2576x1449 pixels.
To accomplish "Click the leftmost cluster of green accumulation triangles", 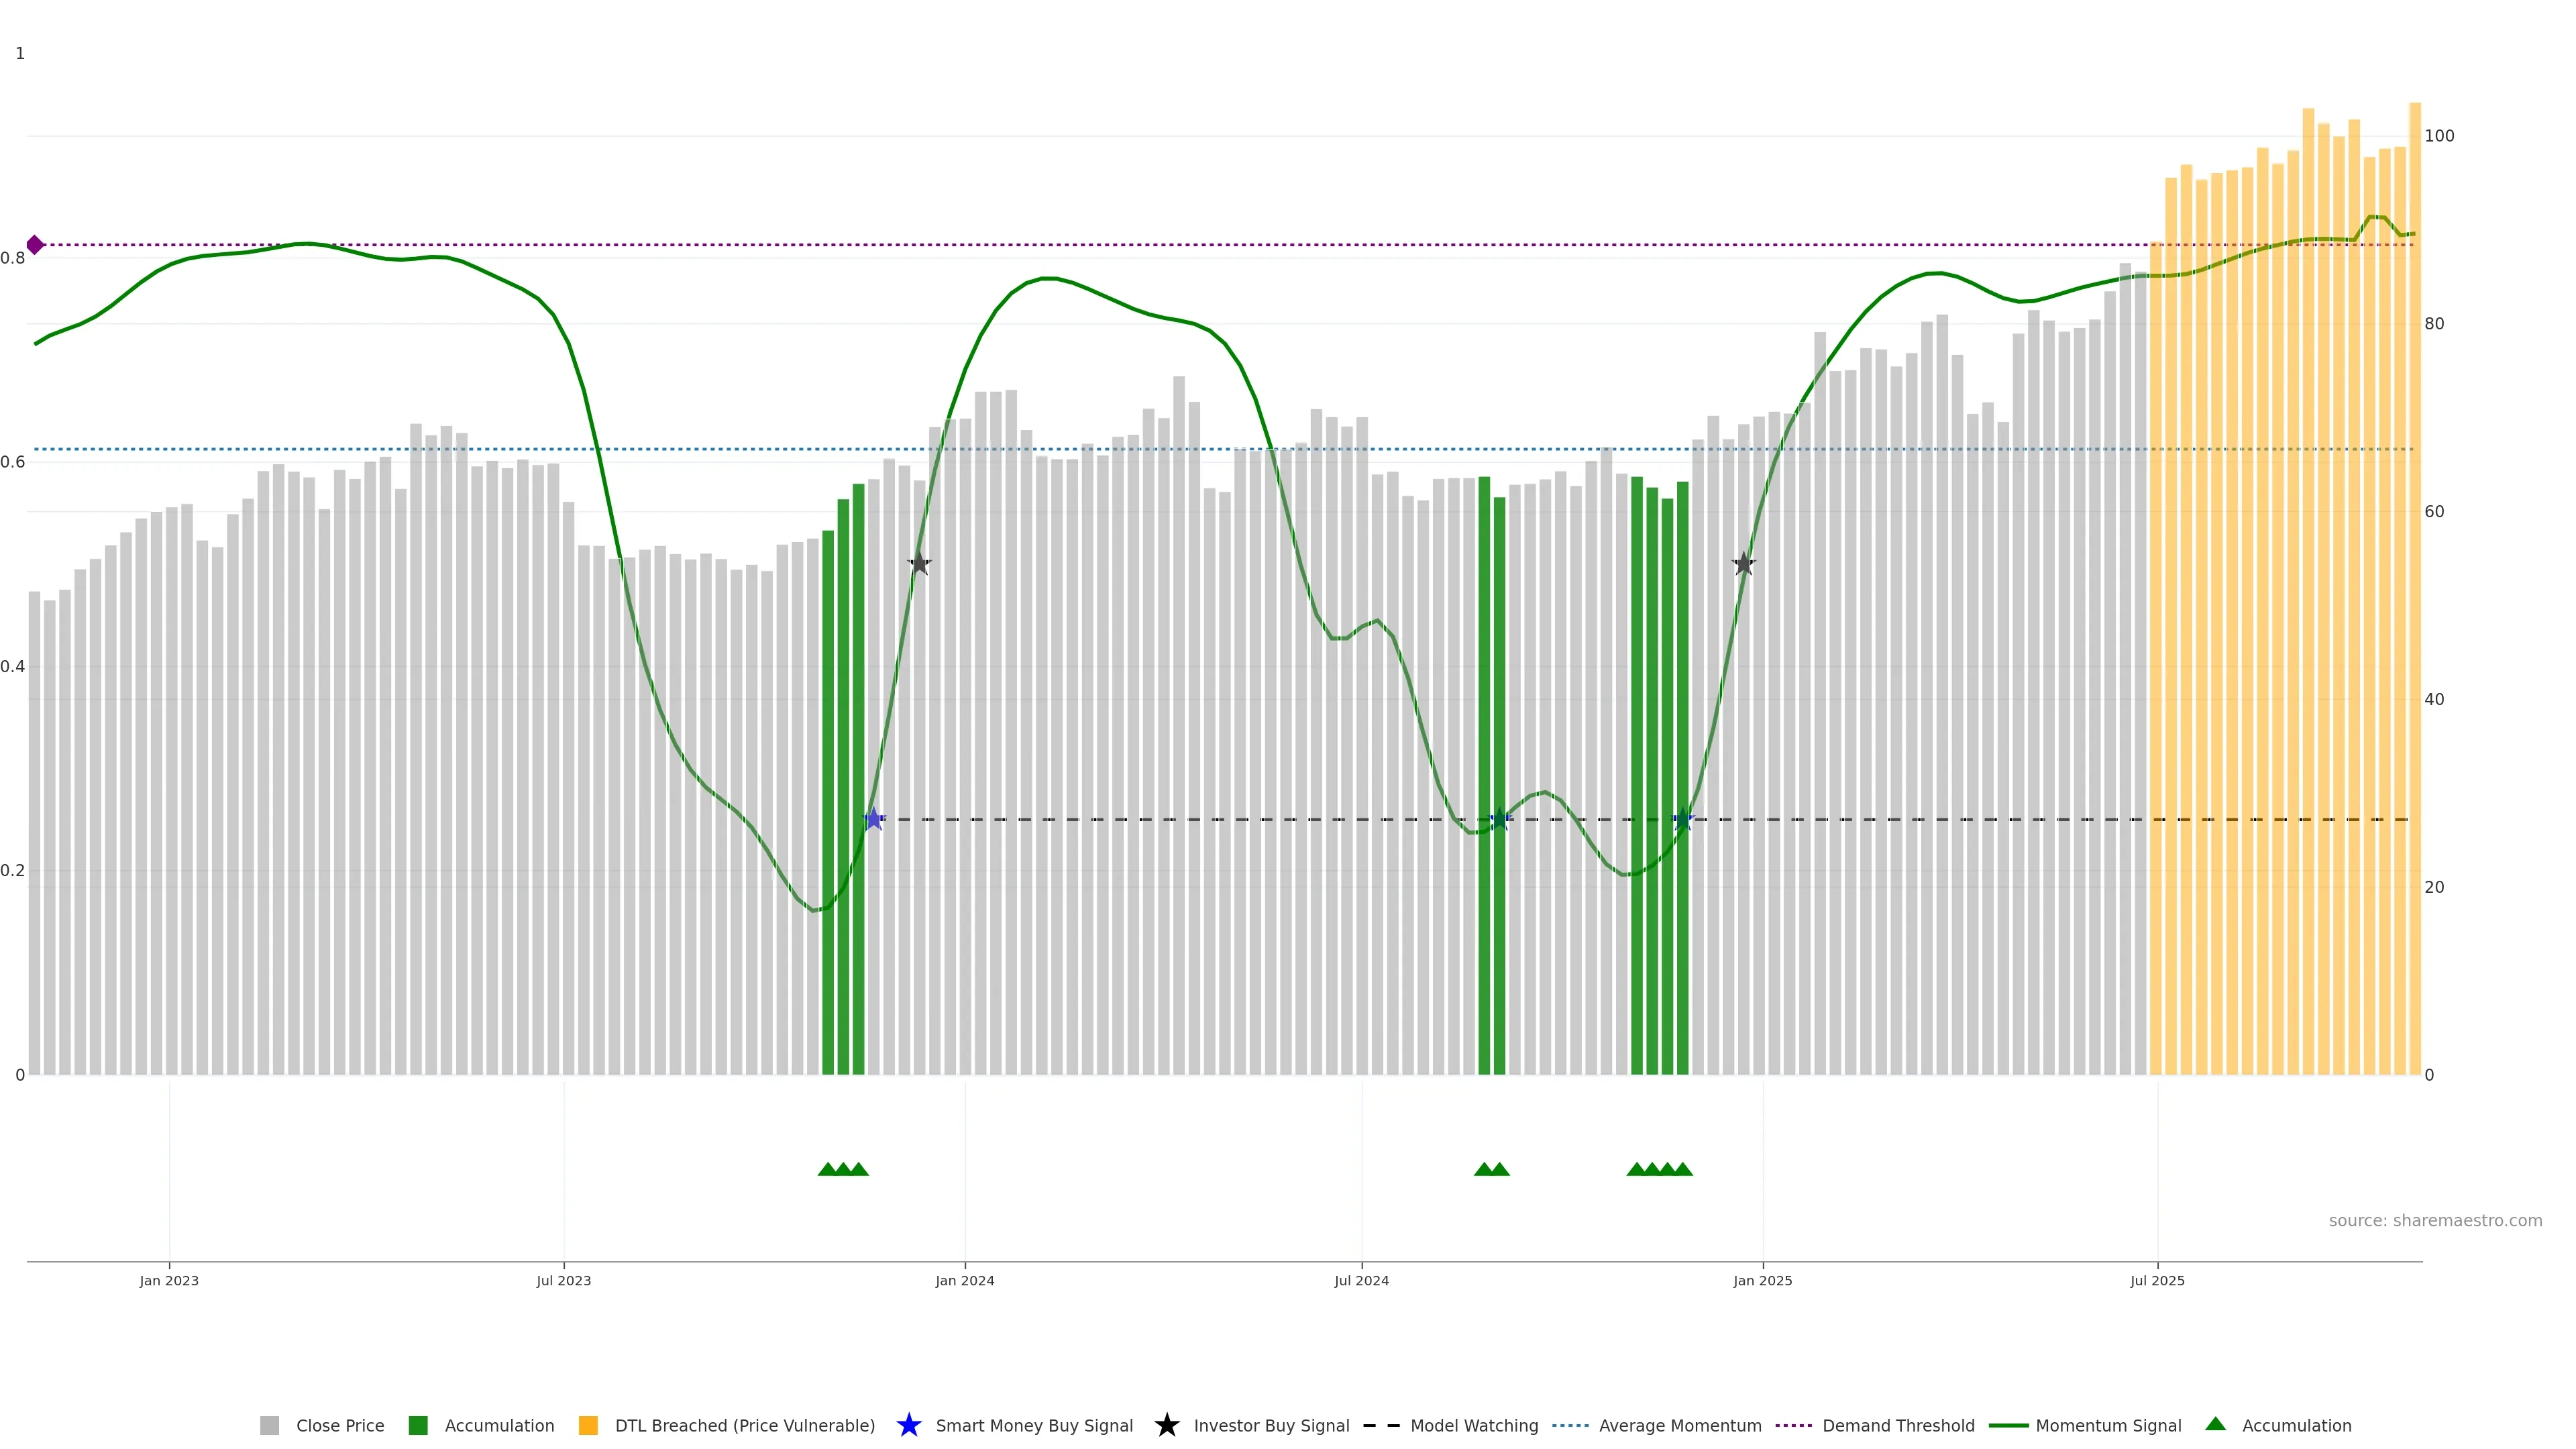I will [843, 1169].
